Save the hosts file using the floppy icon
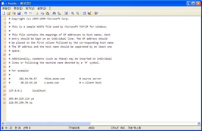Viewport: 202px width, 131px height. coord(19,13)
